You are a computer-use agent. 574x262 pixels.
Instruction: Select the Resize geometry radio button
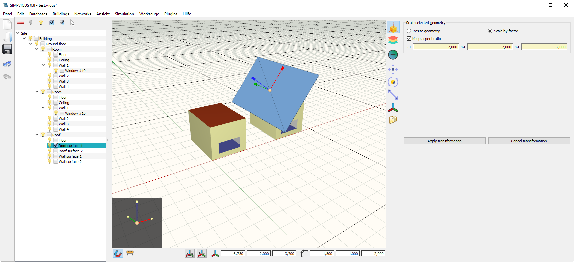click(x=409, y=31)
